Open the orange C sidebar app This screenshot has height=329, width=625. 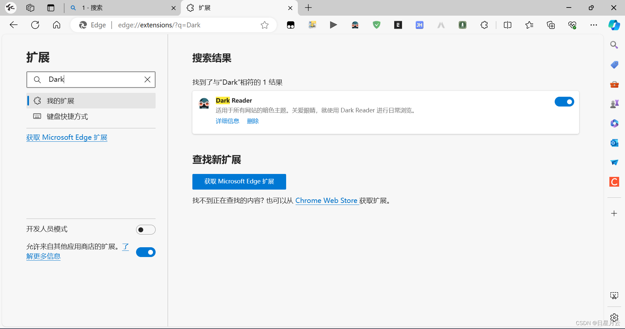[x=614, y=182]
